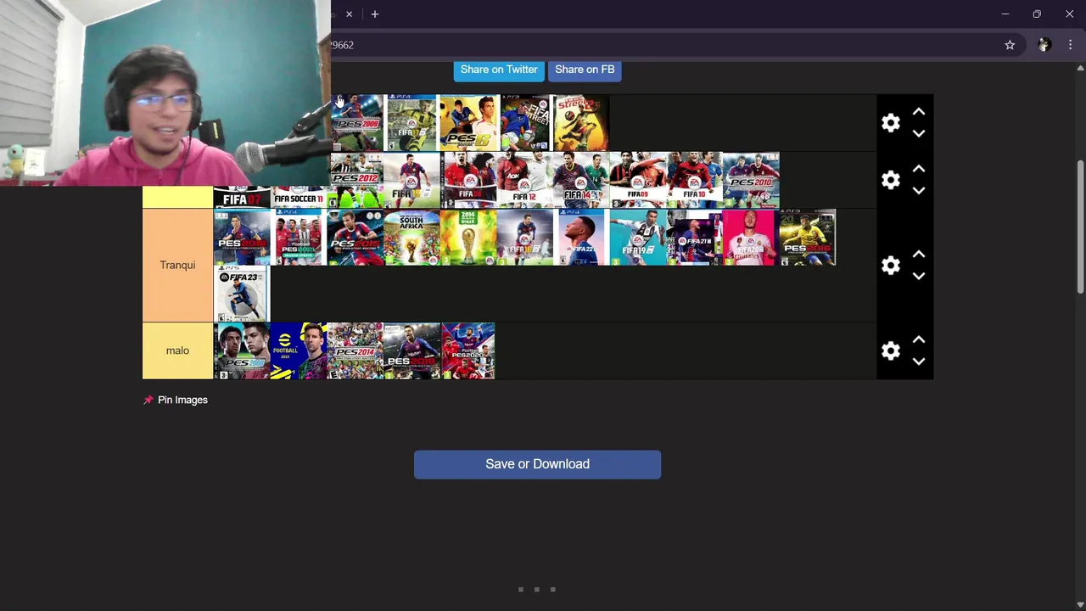The image size is (1086, 611).
Task: Move the FIFA 12 row up with arrow
Action: tap(919, 169)
